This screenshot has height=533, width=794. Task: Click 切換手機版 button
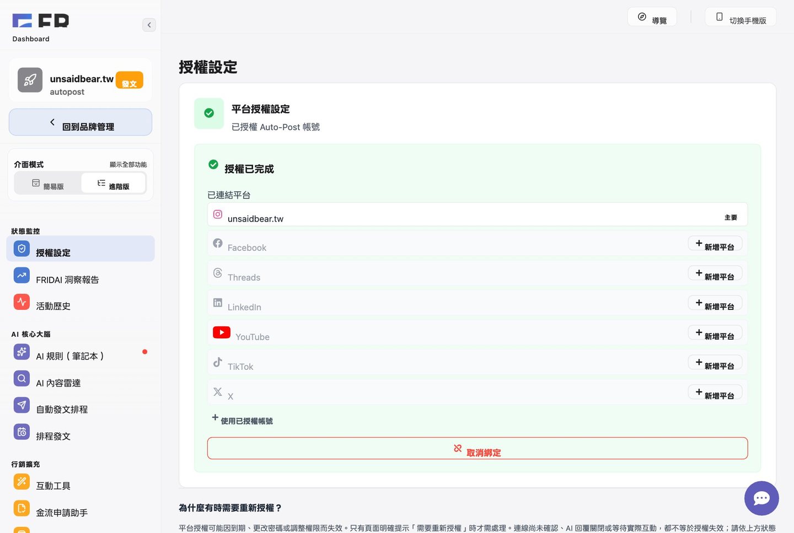(741, 17)
